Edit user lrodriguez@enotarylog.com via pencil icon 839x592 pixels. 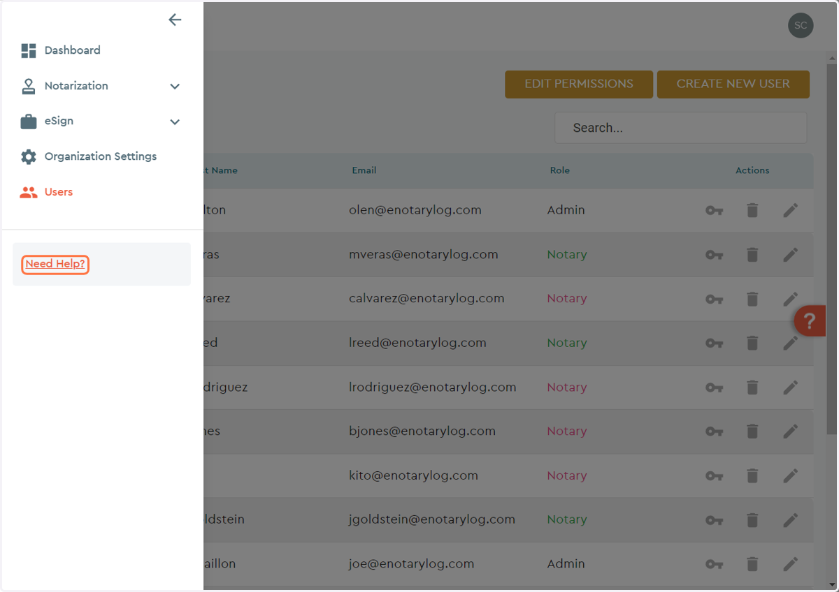coord(791,387)
